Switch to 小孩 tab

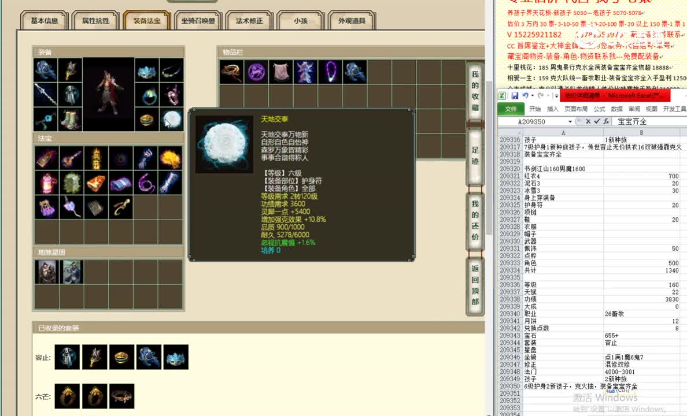click(301, 21)
